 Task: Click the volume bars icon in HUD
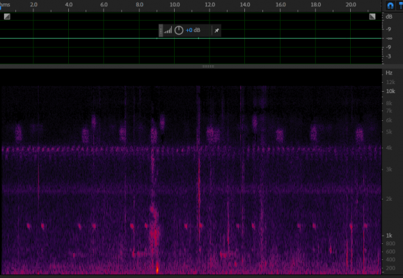(168, 31)
